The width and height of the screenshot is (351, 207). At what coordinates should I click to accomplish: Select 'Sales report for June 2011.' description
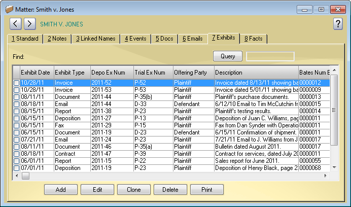pos(256,161)
